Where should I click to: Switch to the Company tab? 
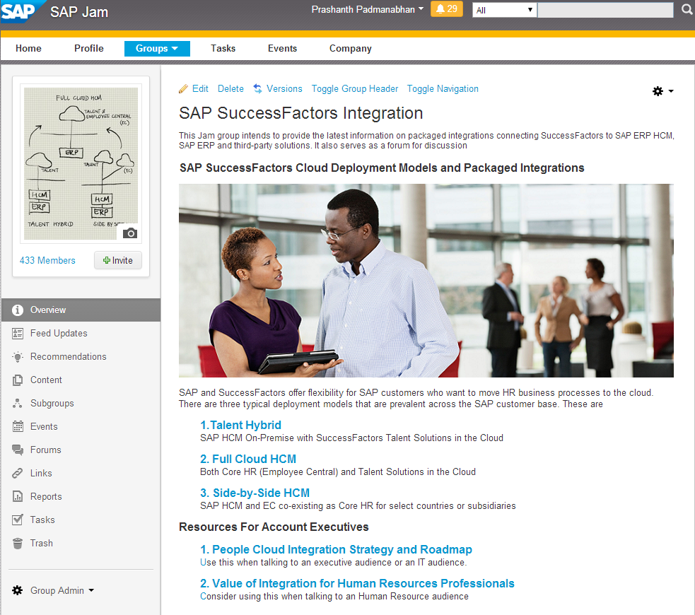(350, 48)
